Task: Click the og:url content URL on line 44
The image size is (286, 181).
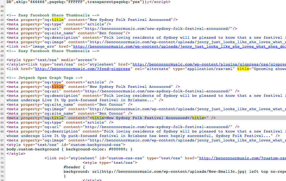Action: click(x=158, y=29)
